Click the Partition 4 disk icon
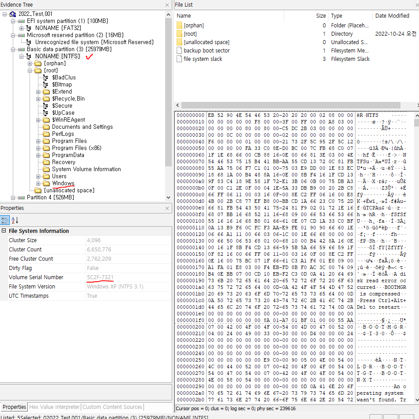This screenshot has width=419, height=419. [x=21, y=198]
